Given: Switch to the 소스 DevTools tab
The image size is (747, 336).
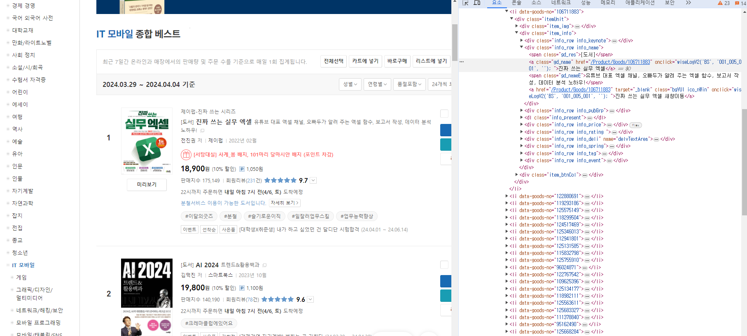Looking at the screenshot, I should [536, 3].
